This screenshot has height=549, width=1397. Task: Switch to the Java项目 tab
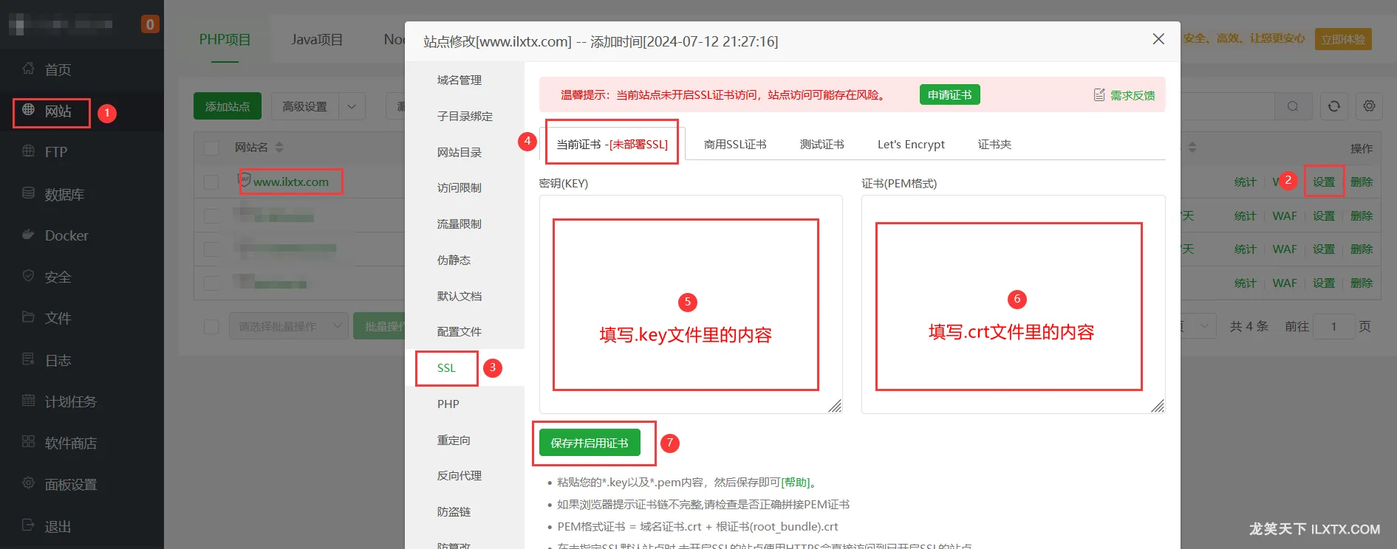(317, 40)
